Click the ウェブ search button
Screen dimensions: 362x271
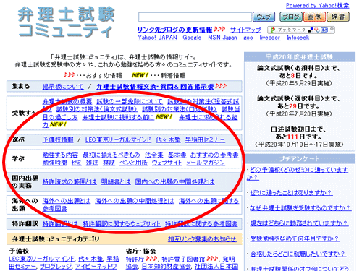tap(264, 17)
